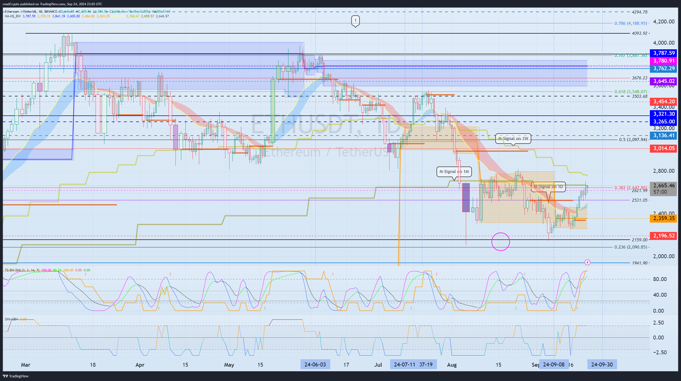Image resolution: width=681 pixels, height=381 pixels.
Task: Click the DMI-OBV indicator legend
Action: coord(11,319)
